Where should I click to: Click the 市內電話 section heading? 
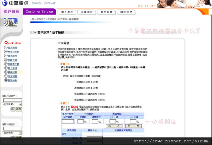[63, 43]
